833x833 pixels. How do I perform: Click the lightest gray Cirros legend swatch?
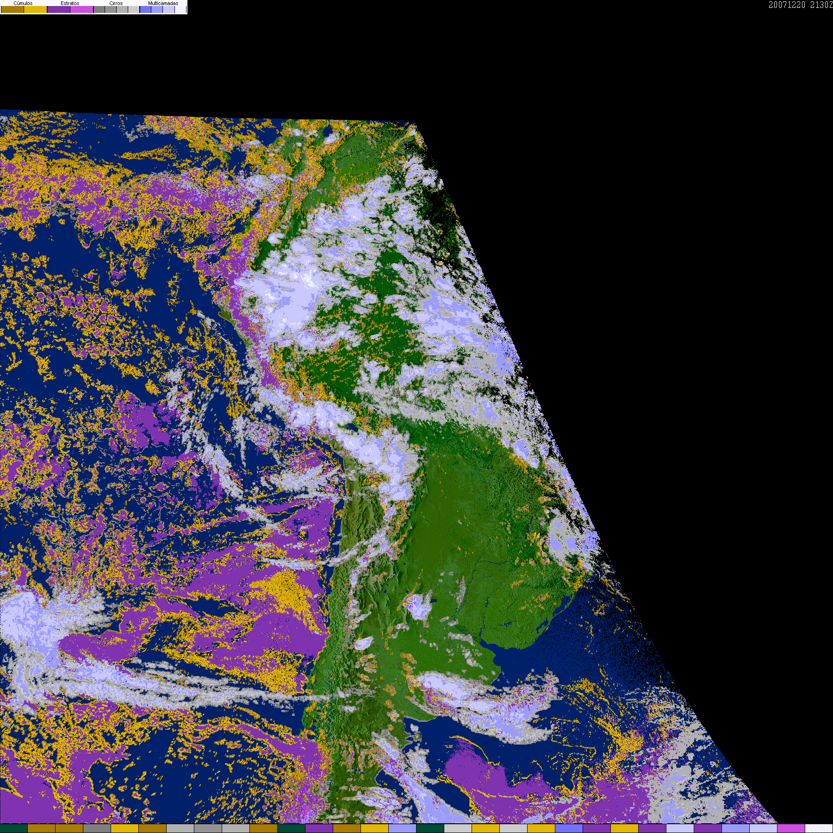coord(134,9)
